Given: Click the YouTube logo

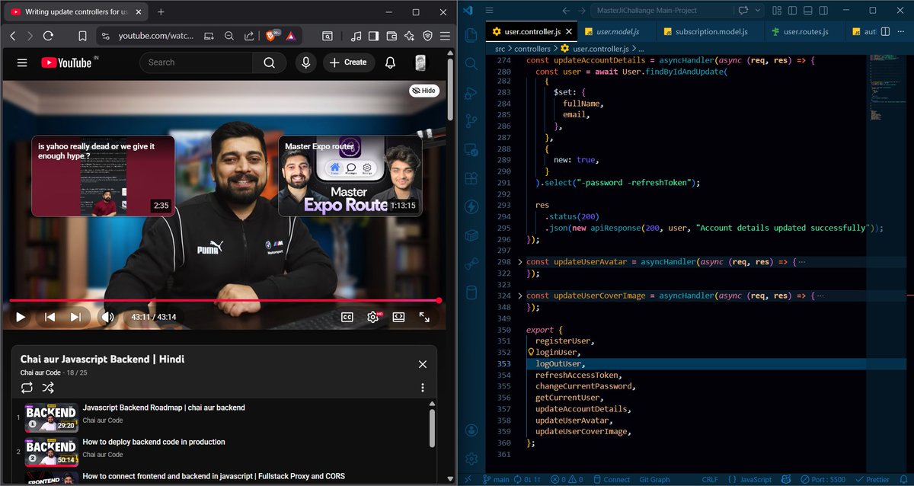Looking at the screenshot, I should [x=66, y=62].
